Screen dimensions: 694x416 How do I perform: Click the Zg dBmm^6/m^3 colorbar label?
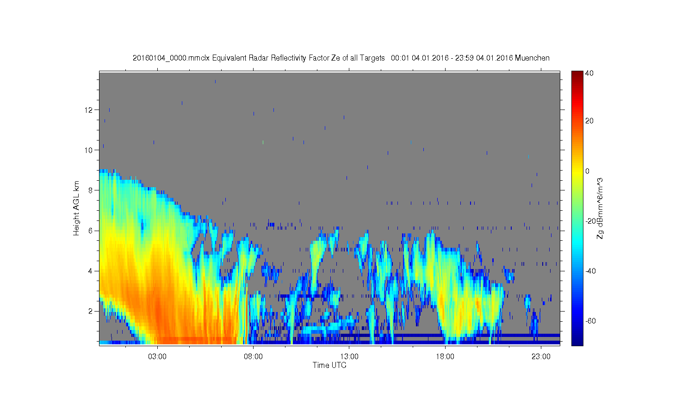pyautogui.click(x=600, y=208)
